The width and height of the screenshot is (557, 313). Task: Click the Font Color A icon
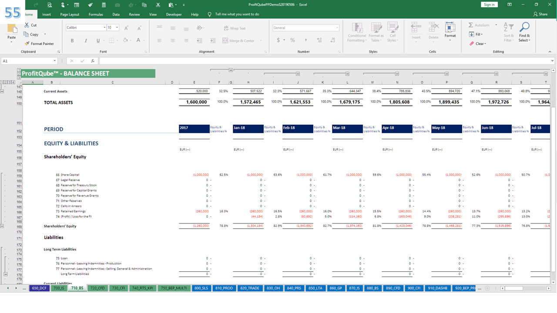138,40
